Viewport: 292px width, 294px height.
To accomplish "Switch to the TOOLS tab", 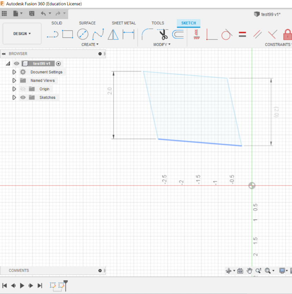I will [x=158, y=23].
